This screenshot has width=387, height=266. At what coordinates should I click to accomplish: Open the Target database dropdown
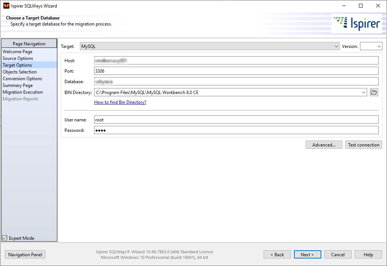tap(337, 46)
